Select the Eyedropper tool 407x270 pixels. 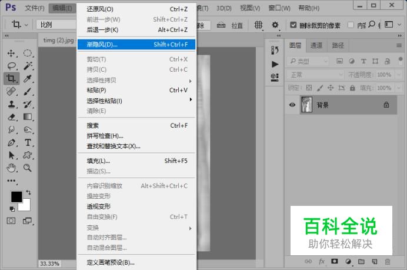[x=28, y=78]
